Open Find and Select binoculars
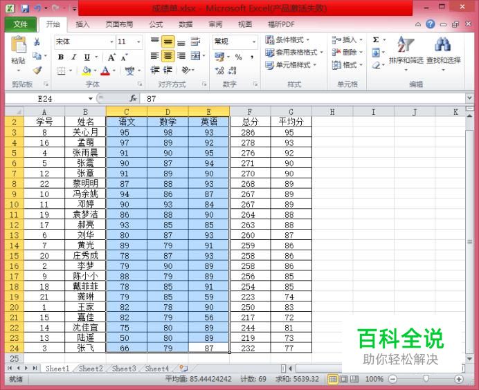 [x=443, y=53]
